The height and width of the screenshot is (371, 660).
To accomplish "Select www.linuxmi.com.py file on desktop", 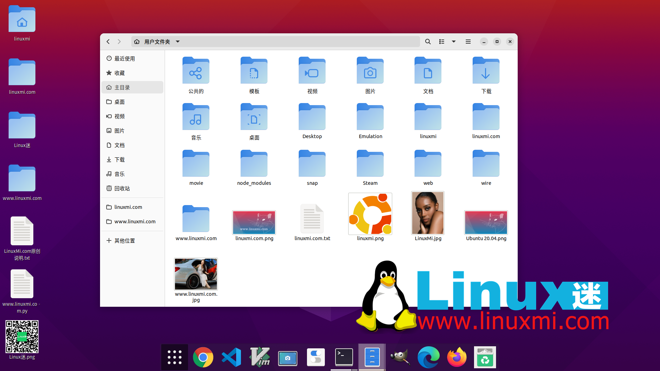I will [22, 284].
